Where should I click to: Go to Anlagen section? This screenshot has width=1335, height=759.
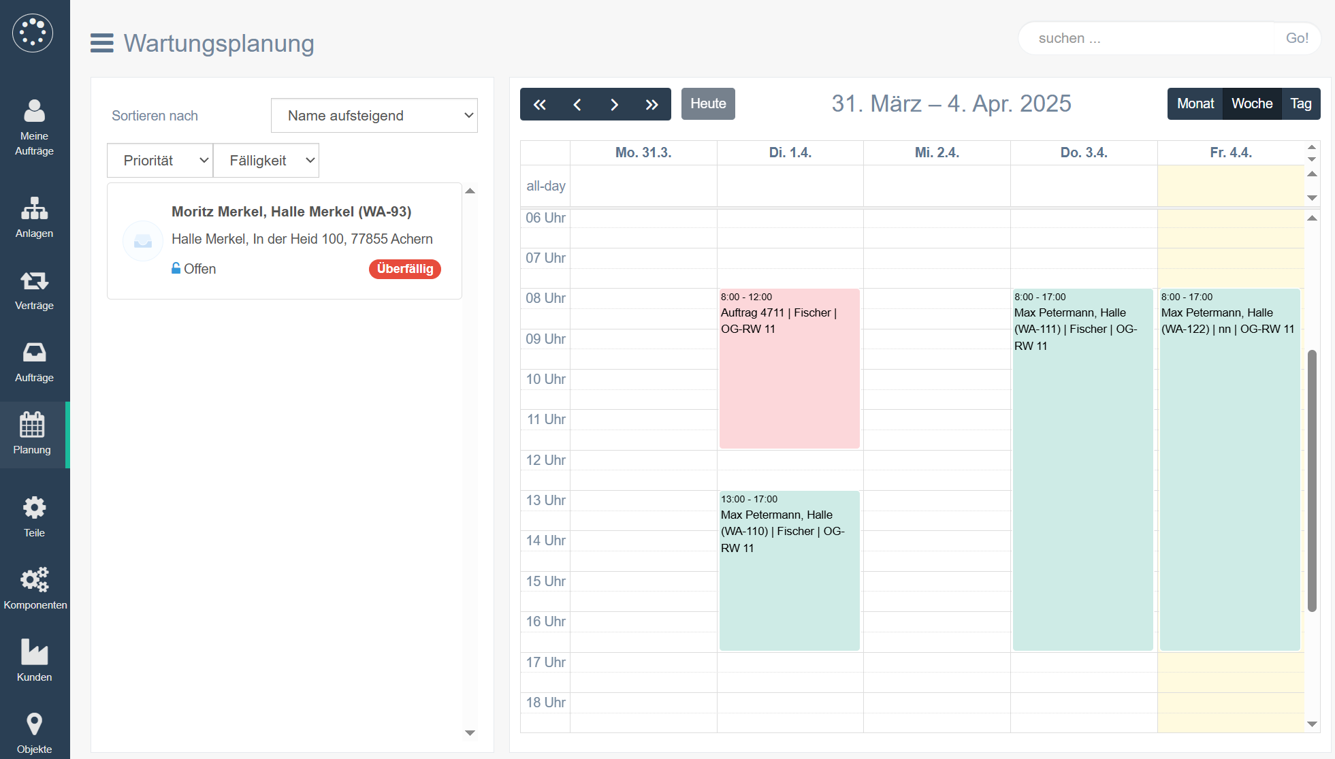tap(34, 217)
